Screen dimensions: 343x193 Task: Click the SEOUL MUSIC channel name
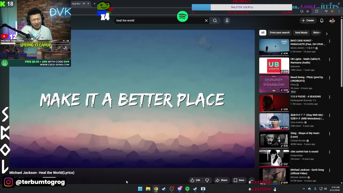pyautogui.click(x=302, y=48)
